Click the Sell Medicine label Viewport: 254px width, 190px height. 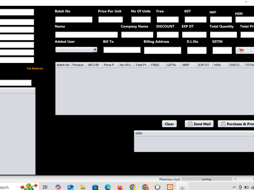pyautogui.click(x=35, y=68)
